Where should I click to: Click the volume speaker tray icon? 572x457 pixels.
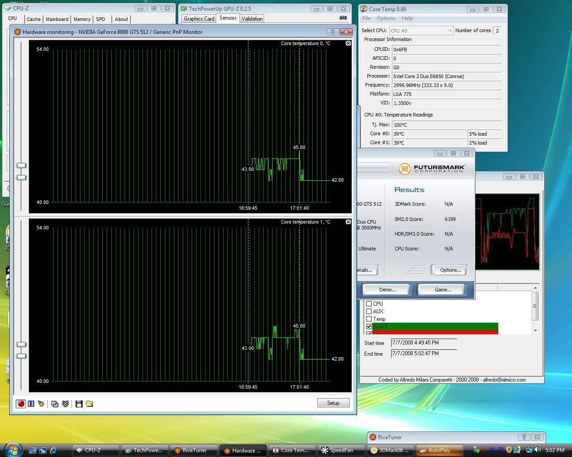538,450
